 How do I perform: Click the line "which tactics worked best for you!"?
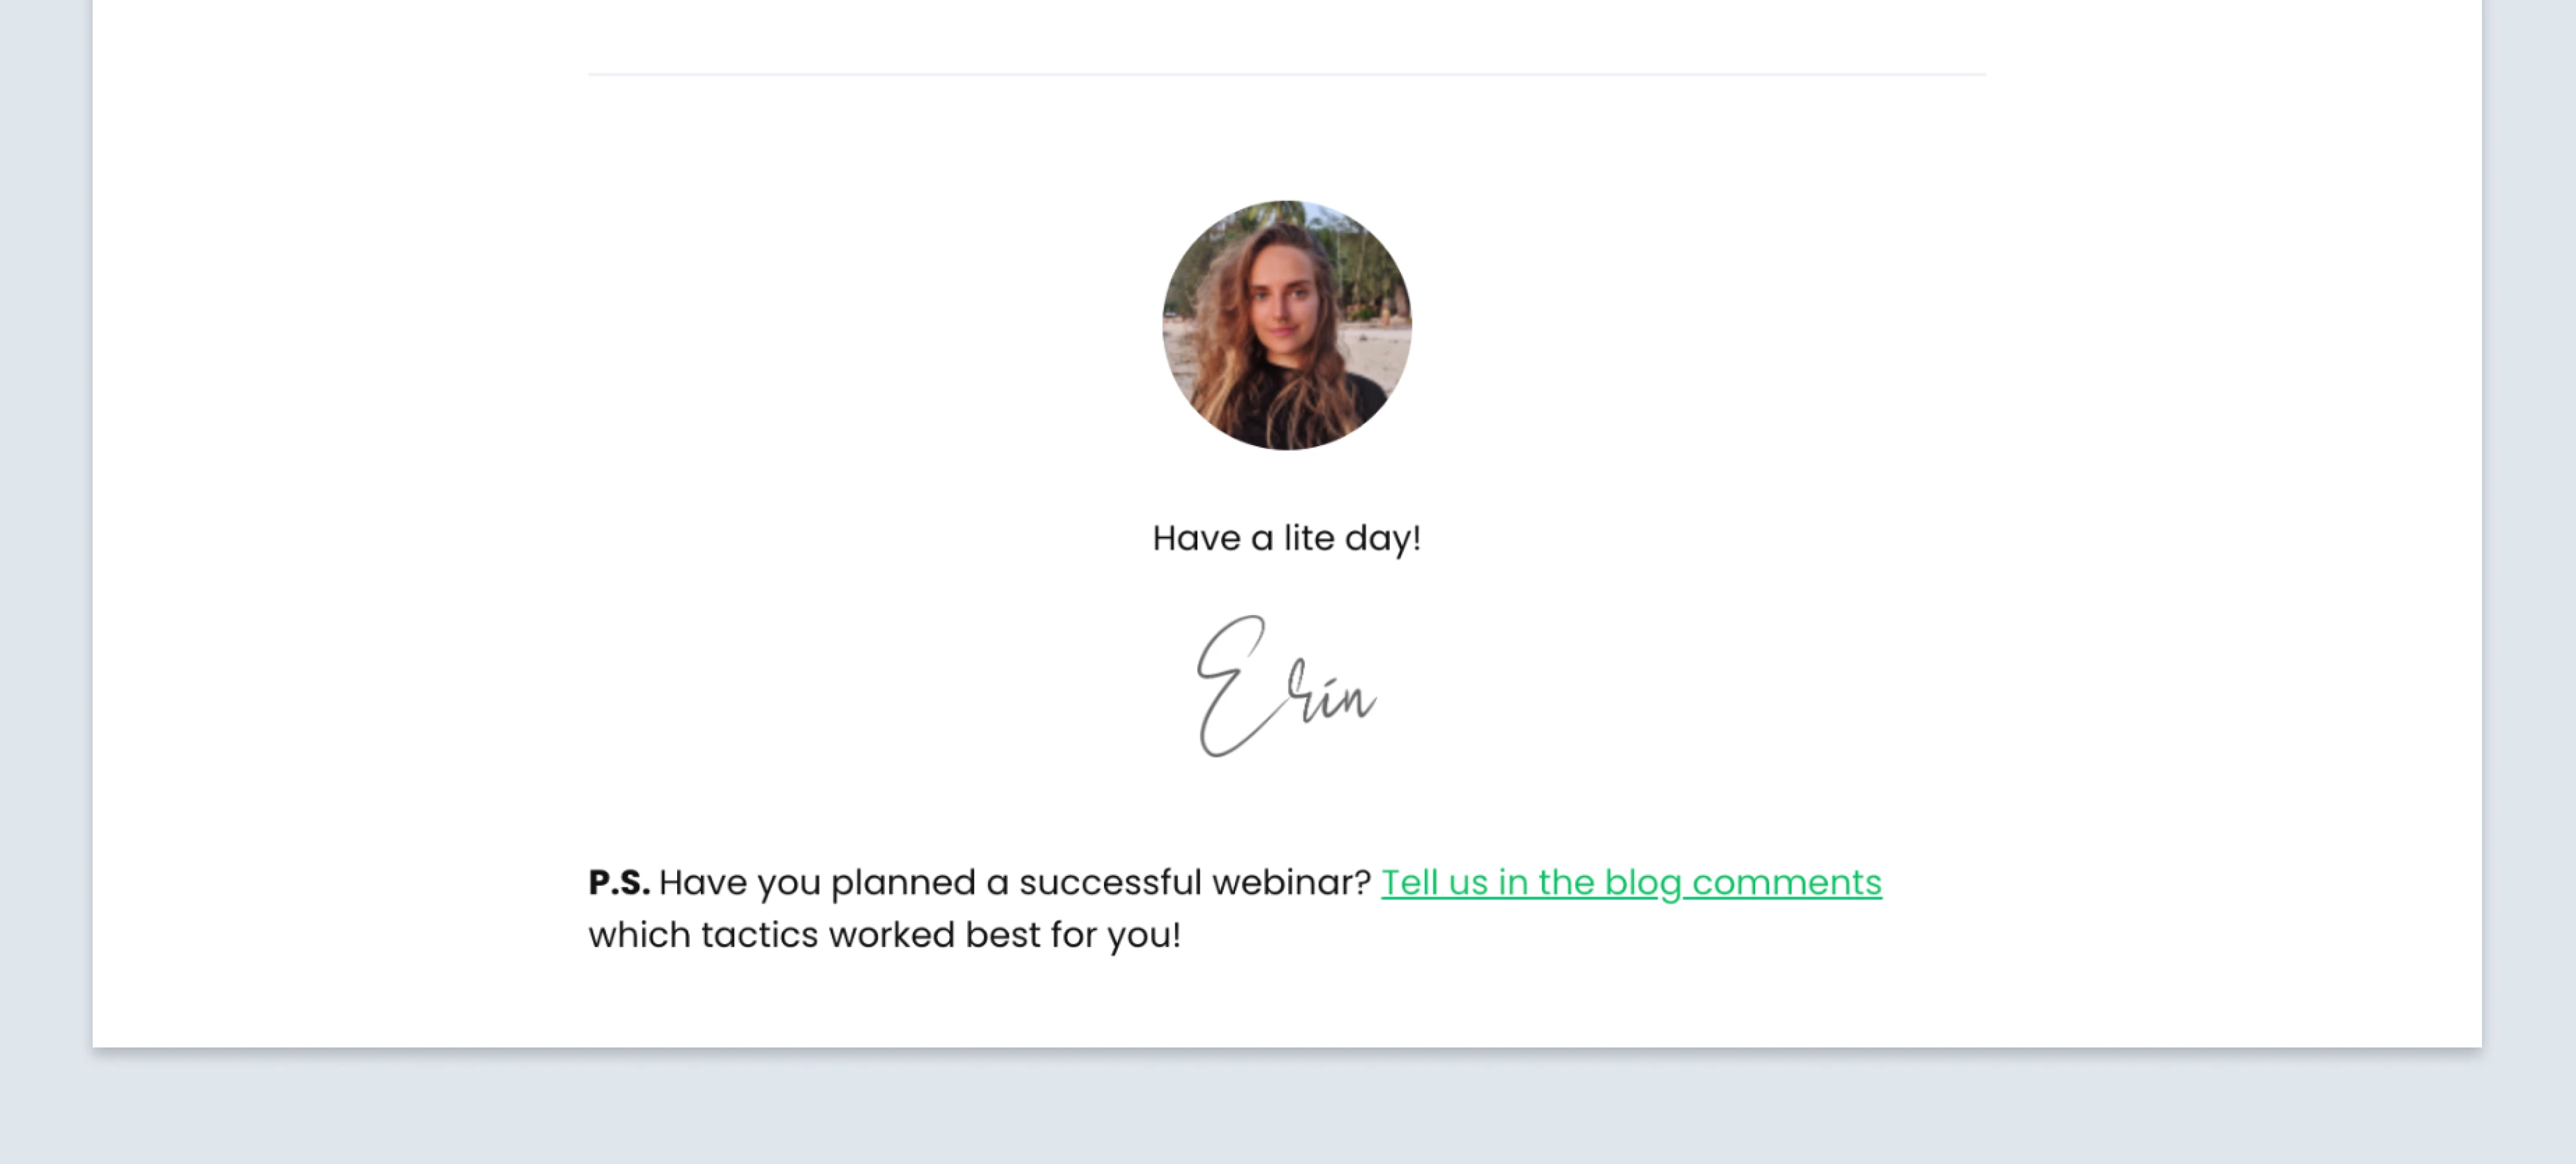[884, 936]
